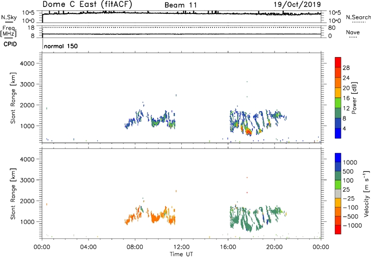Click the 'Velocity [m s-1]' colorbar label
This screenshot has width=371, height=257.
[x=366, y=193]
